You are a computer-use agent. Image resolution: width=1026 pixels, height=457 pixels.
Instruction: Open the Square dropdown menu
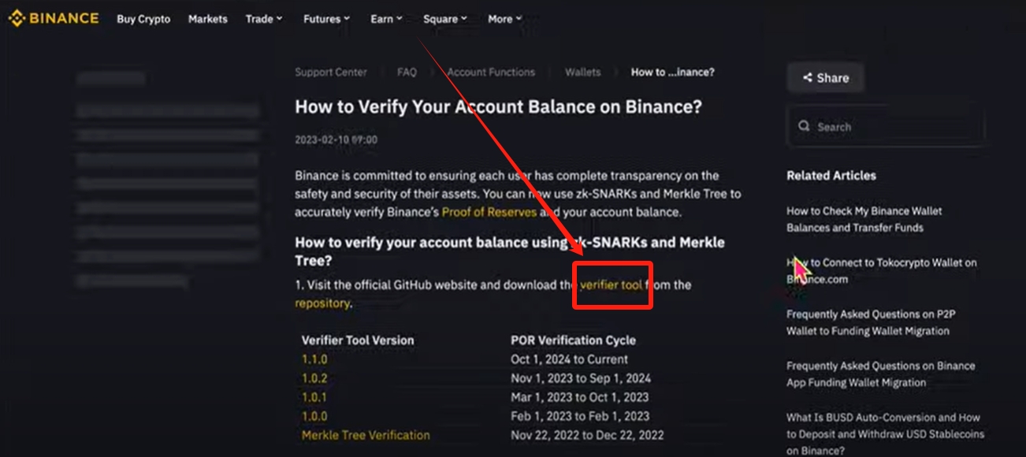pos(444,19)
